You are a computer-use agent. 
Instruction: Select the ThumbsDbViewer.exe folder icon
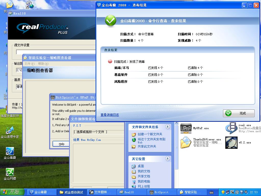tap(186, 142)
